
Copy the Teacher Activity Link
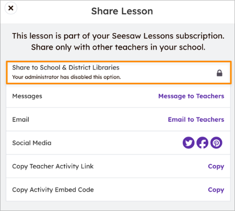pos(216,166)
